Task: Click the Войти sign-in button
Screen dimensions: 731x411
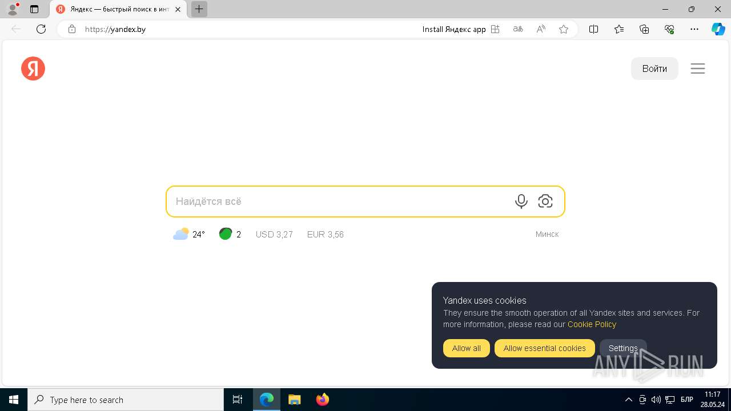Action: pos(654,68)
